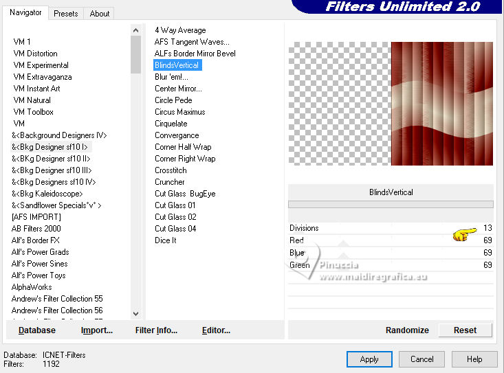
Task: Select the VM Natural category
Action: [32, 100]
